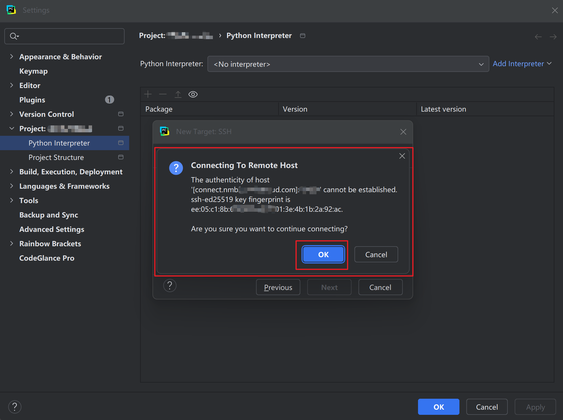Open Settings help question mark icon
Viewport: 563px width, 420px height.
pos(15,407)
